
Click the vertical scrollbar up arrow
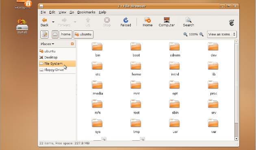tap(236, 42)
